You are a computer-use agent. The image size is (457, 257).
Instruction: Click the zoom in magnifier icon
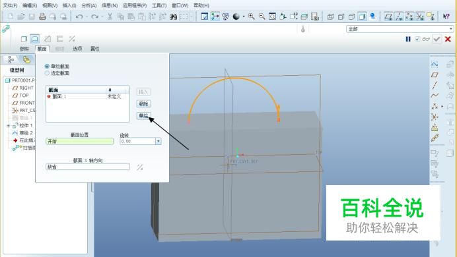point(251,16)
